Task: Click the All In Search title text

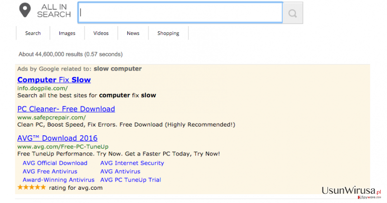Action: 54,11
